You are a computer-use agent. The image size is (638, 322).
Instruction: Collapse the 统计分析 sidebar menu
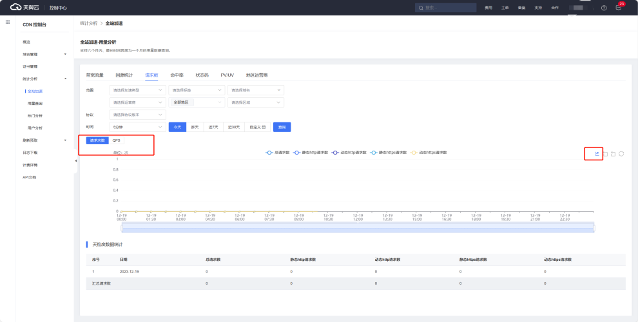(44, 79)
